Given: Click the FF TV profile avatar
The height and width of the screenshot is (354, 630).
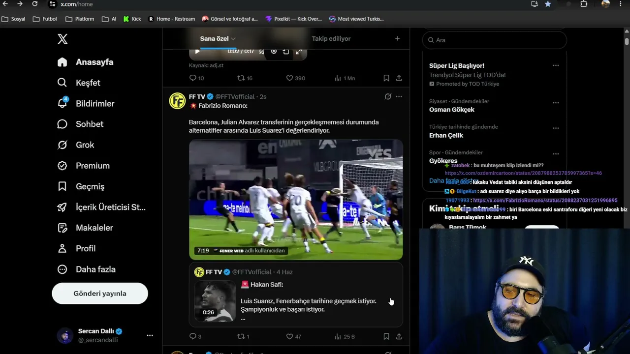Looking at the screenshot, I should 177,101.
